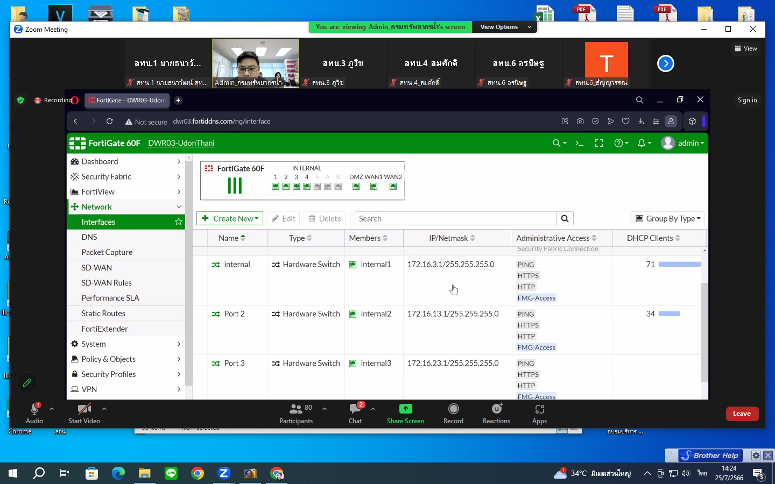This screenshot has width=775, height=484.
Task: Click the interface table vertical scrollbar
Action: coord(704,332)
